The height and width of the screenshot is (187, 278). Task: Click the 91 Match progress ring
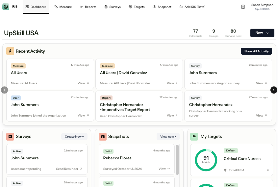tap(206, 160)
